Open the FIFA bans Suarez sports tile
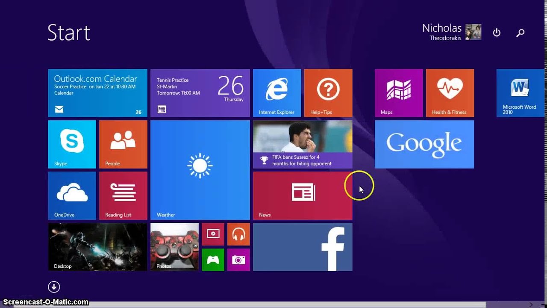This screenshot has width=547, height=308. pos(303,144)
